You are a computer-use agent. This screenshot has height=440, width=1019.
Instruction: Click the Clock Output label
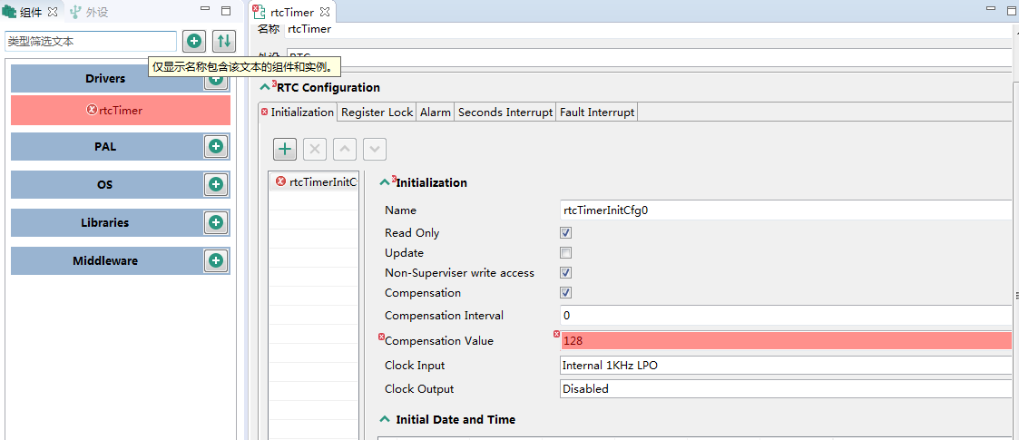tap(419, 388)
